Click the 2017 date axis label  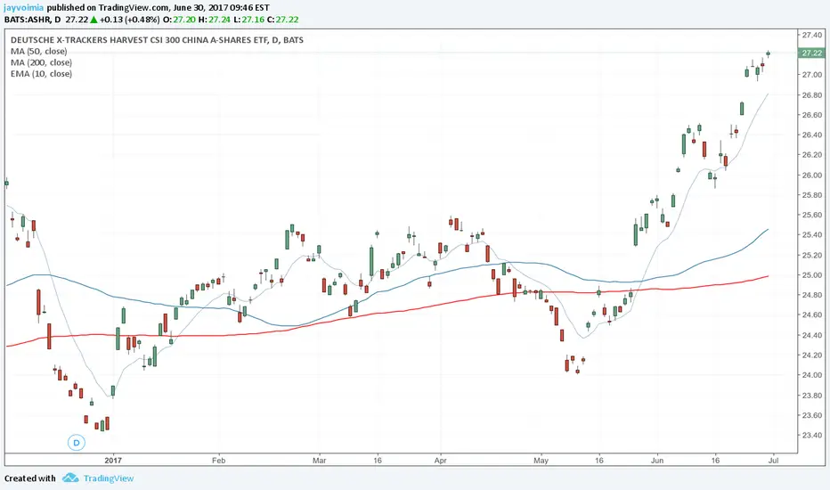[113, 461]
